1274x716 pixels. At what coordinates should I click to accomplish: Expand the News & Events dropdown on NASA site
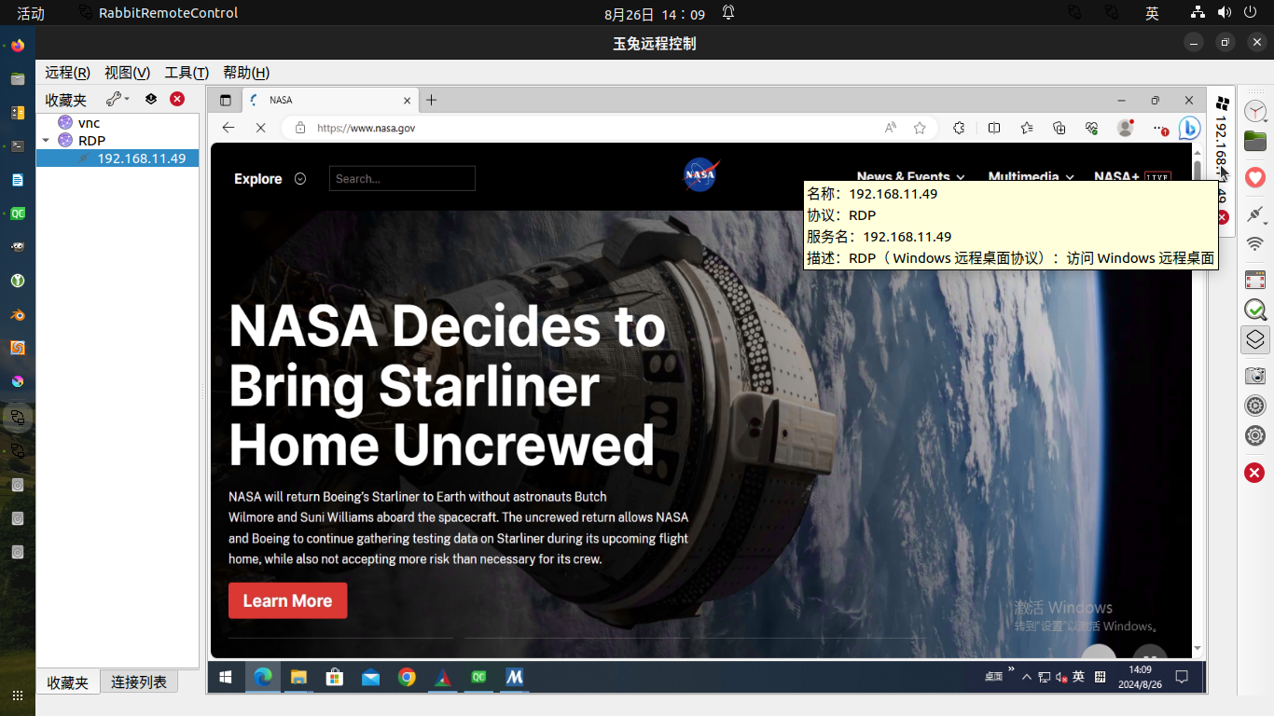tap(910, 177)
